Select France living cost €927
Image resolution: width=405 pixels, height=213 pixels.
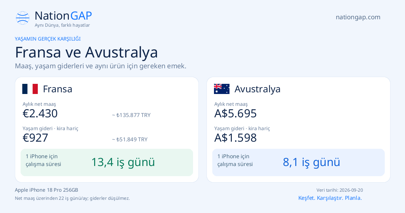35,138
